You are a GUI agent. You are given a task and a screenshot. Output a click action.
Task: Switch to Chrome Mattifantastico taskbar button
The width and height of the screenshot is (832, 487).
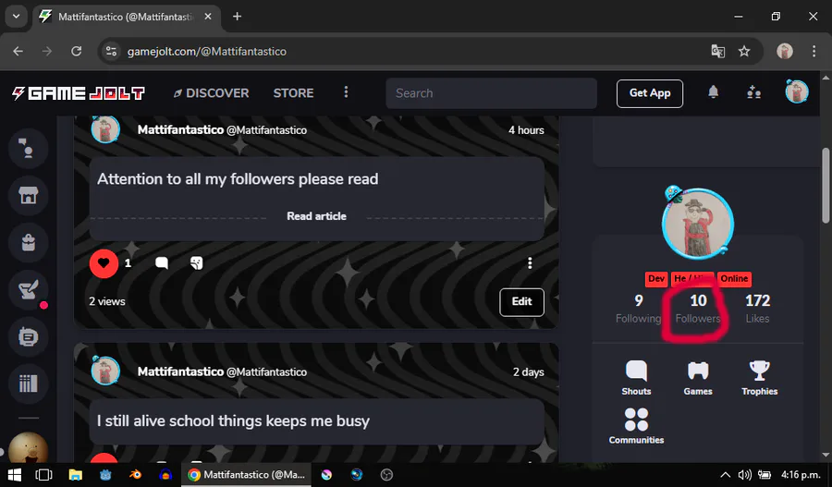[247, 475]
